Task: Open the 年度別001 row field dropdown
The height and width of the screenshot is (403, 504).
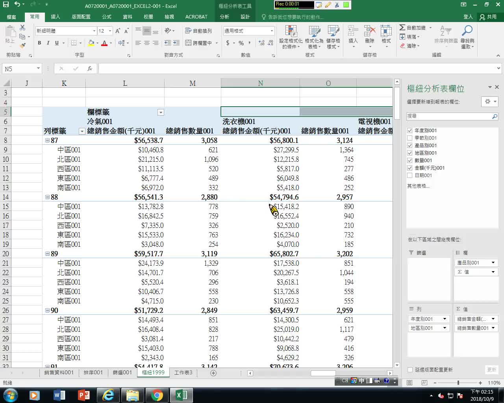Action: (445, 319)
